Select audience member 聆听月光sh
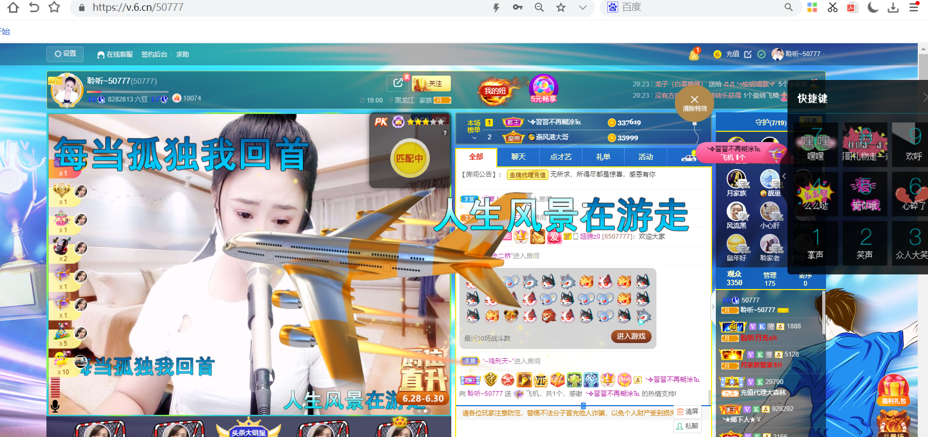The image size is (928, 437). tap(758, 338)
